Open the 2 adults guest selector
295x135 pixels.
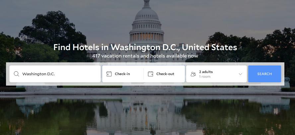tap(216, 74)
